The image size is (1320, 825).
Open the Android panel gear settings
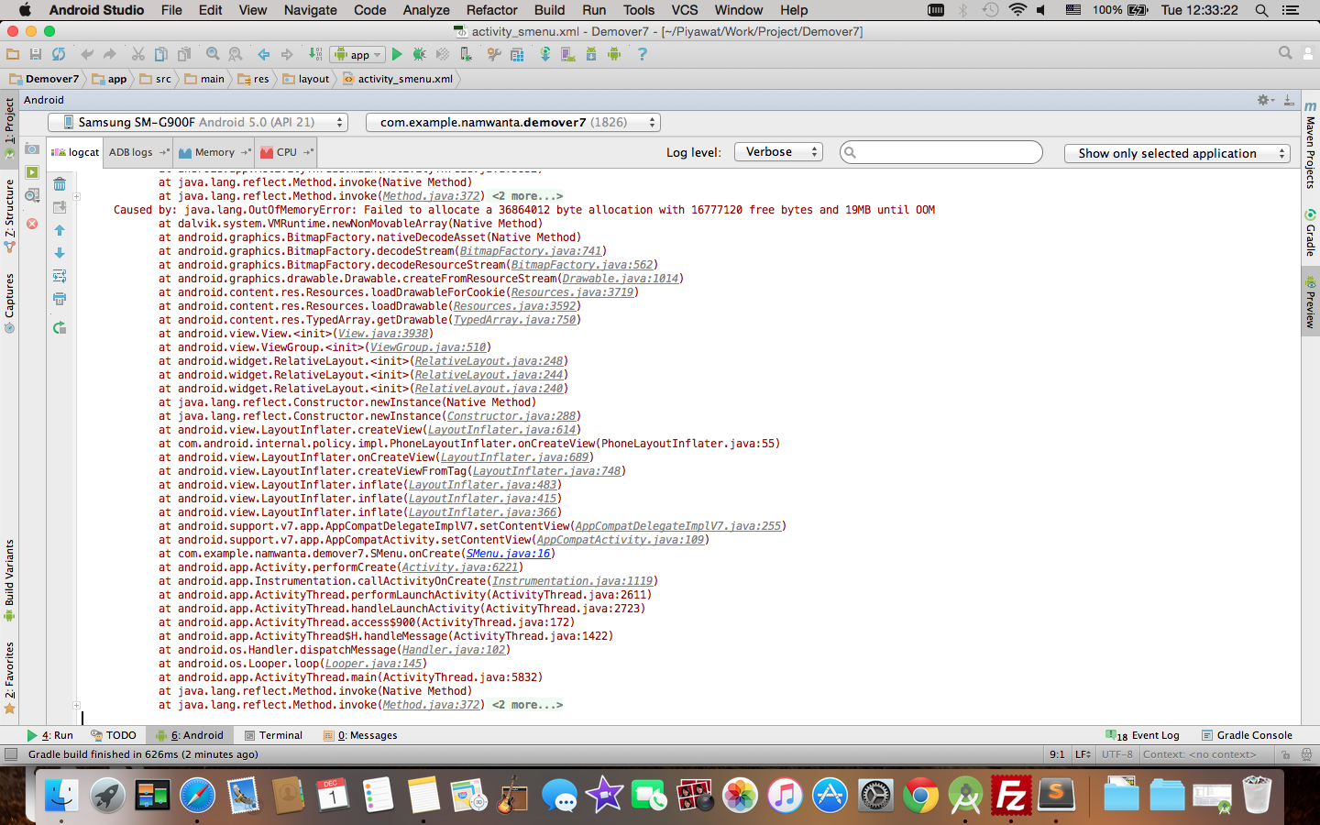point(1265,100)
